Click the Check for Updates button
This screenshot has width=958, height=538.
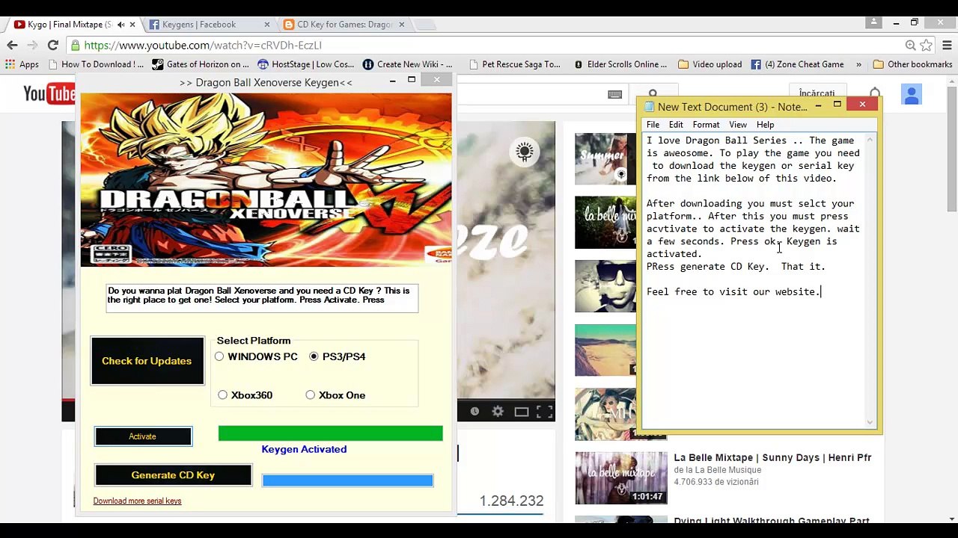[x=147, y=361]
